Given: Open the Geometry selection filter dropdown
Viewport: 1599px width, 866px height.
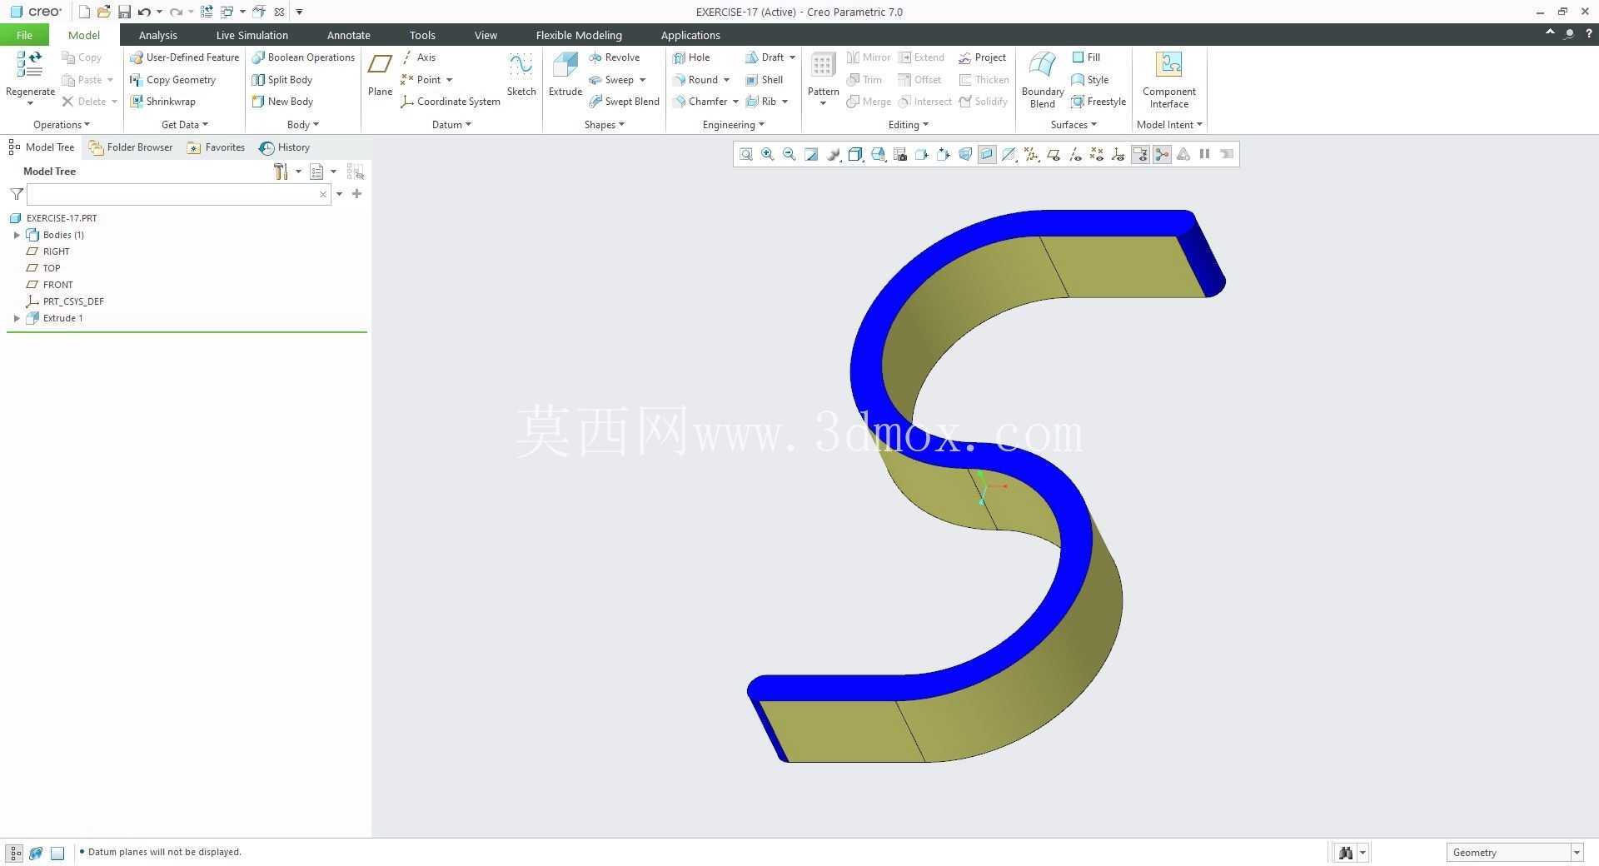Looking at the screenshot, I should pos(1577,853).
